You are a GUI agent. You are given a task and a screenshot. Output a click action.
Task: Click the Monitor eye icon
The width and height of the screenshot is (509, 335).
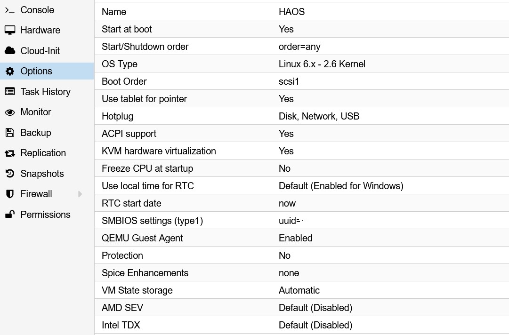tap(9, 112)
